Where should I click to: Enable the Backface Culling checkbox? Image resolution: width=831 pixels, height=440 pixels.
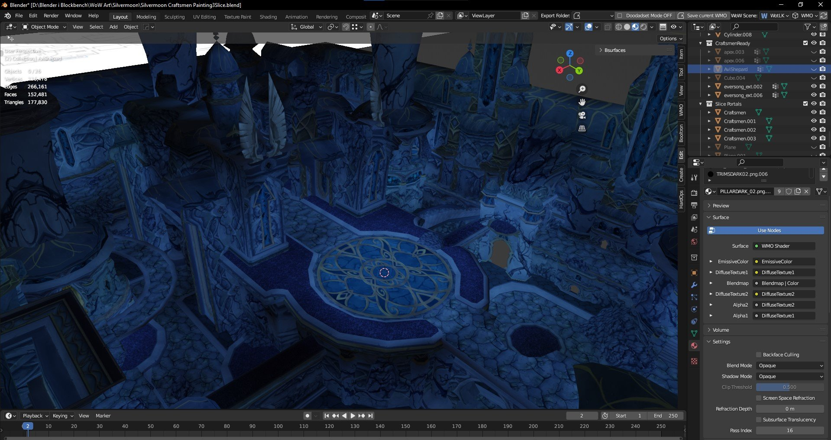tap(759, 355)
